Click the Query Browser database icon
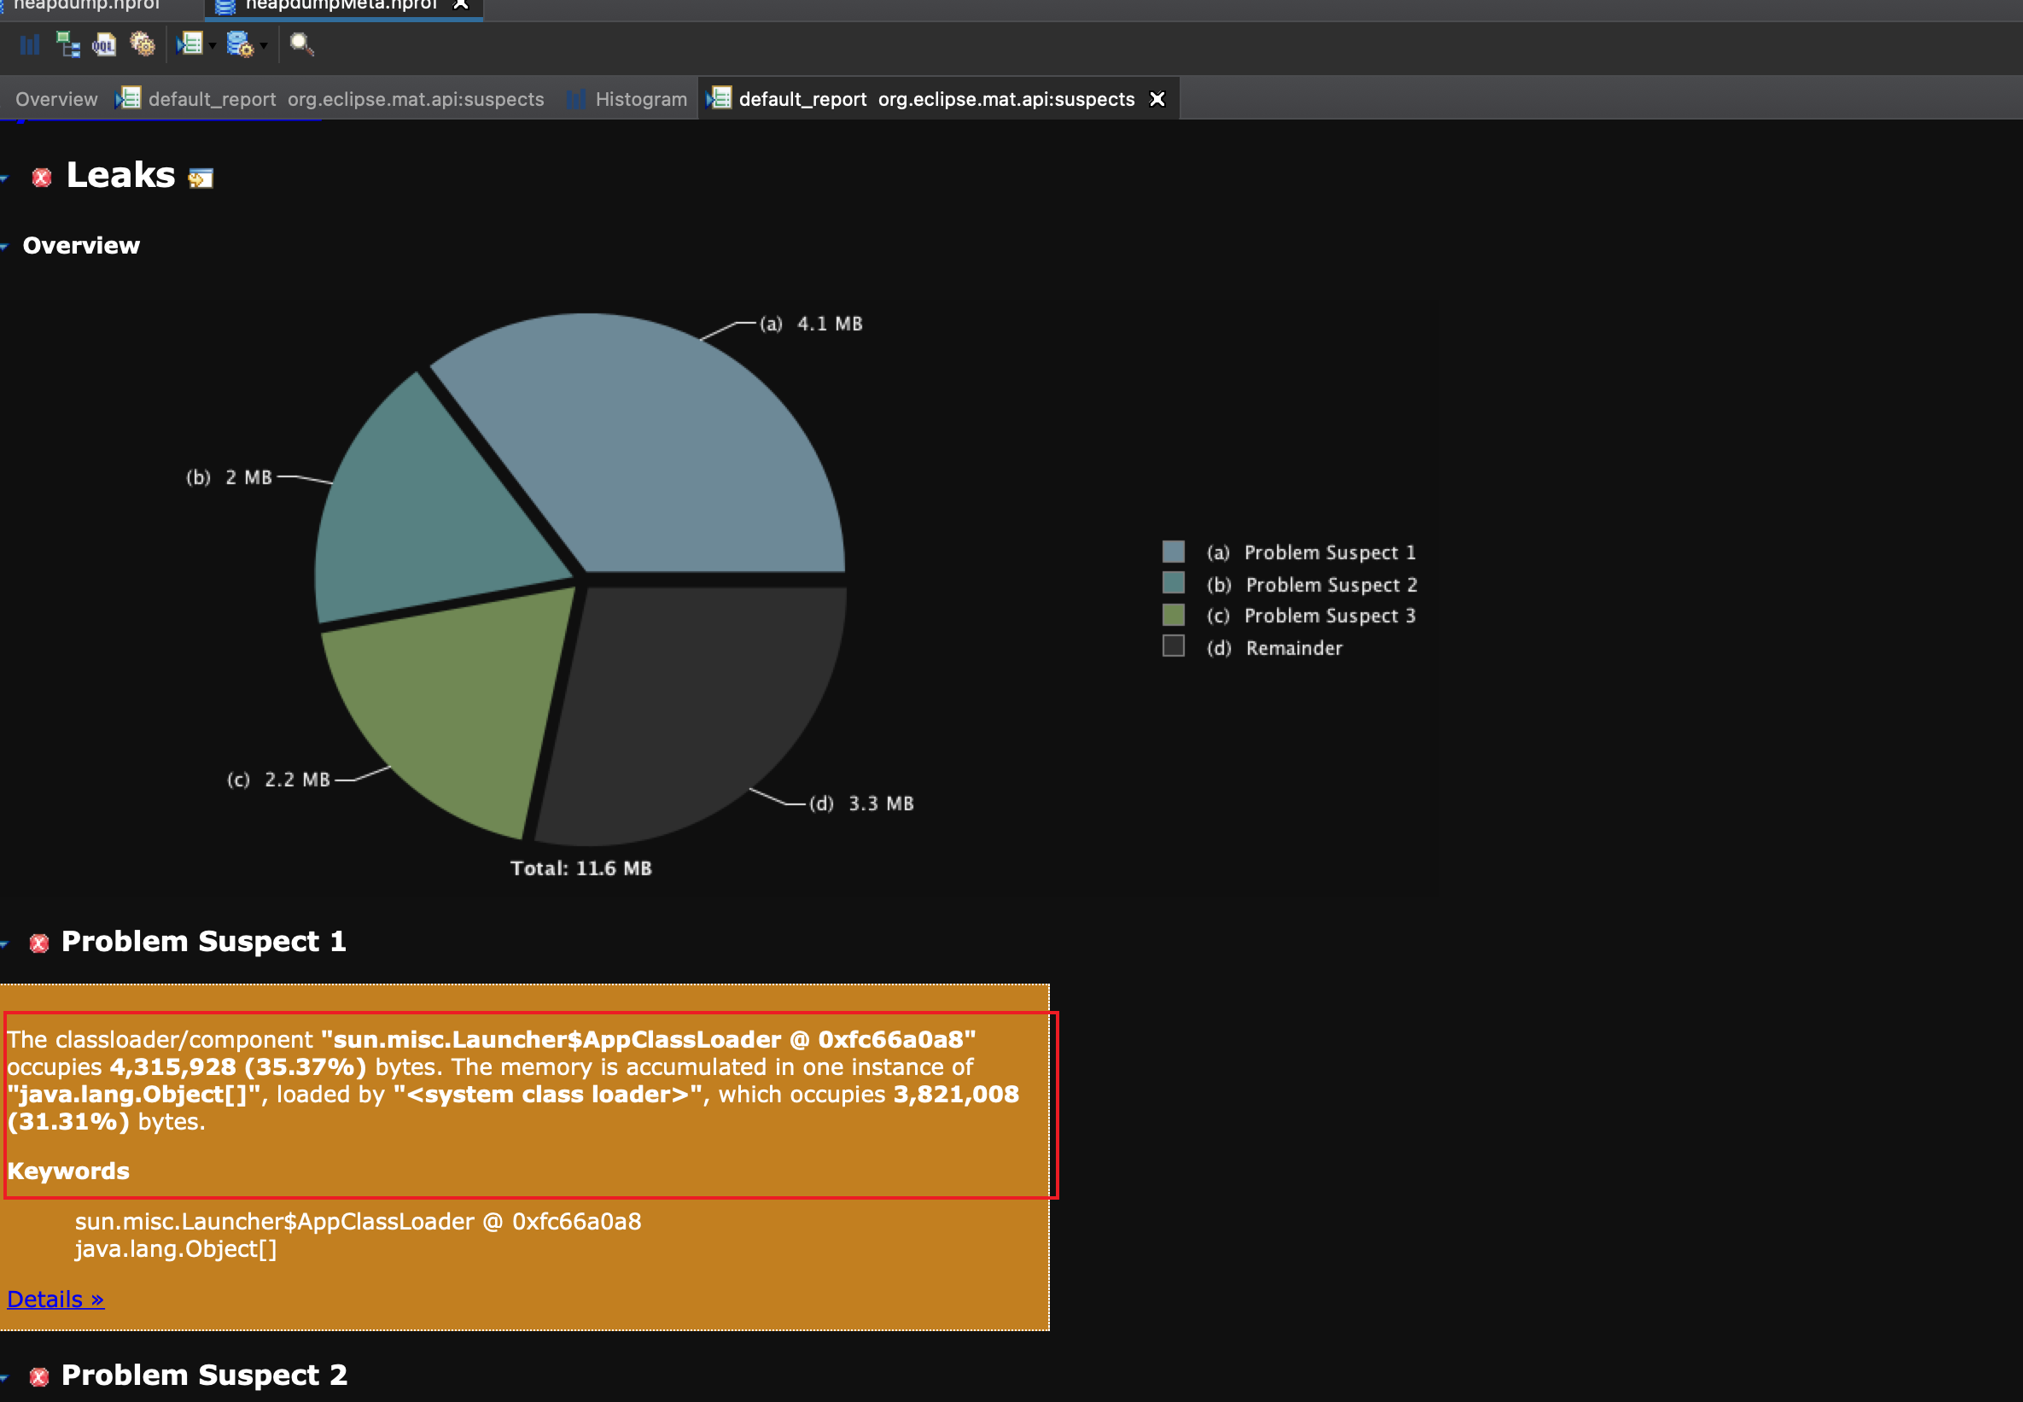Image resolution: width=2023 pixels, height=1402 pixels. tap(240, 44)
